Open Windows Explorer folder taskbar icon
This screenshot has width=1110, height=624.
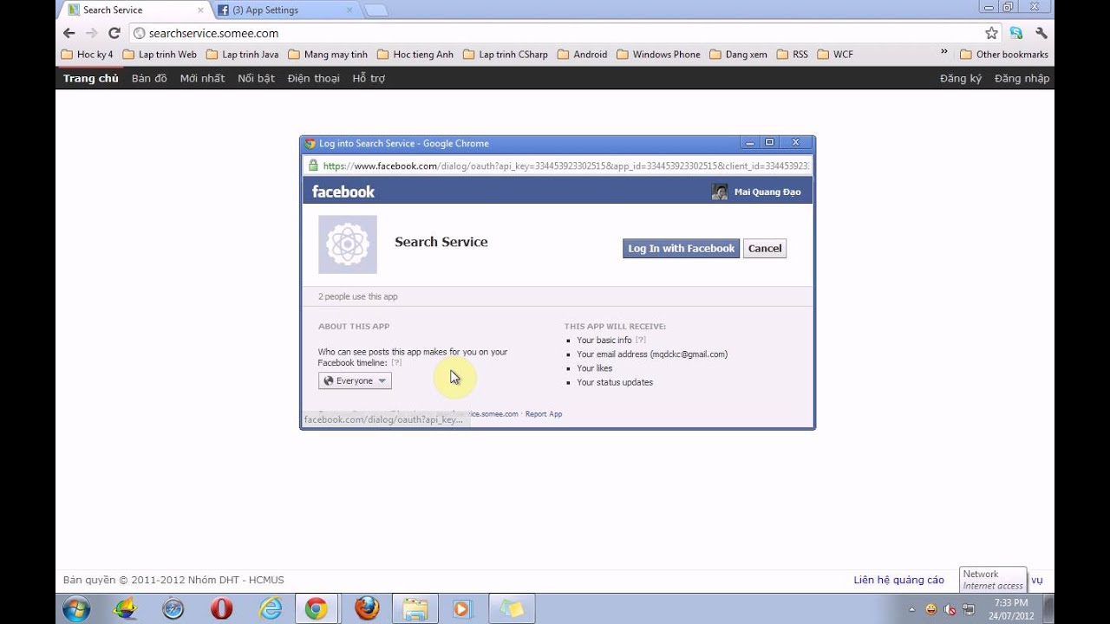tap(415, 609)
